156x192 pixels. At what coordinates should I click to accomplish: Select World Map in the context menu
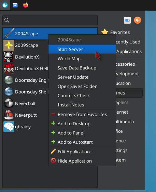(82, 59)
